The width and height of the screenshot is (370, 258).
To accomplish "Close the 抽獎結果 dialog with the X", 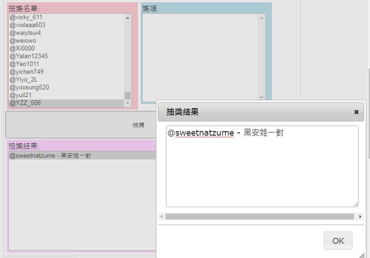I will (x=356, y=112).
